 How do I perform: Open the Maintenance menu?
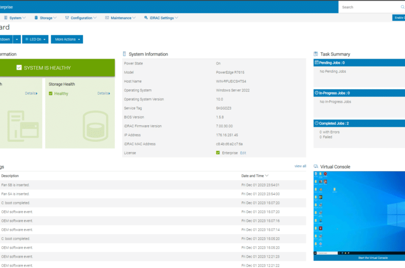(120, 18)
